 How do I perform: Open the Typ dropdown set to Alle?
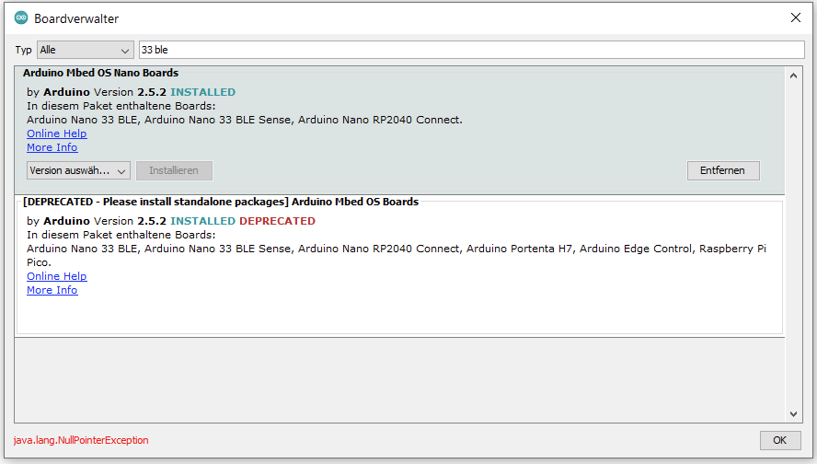point(85,50)
